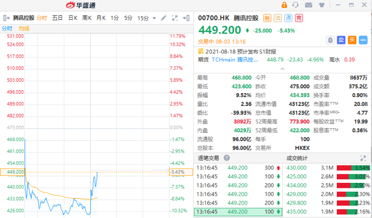
Task: Minimize the 华盛通 window
Action: point(338,5)
